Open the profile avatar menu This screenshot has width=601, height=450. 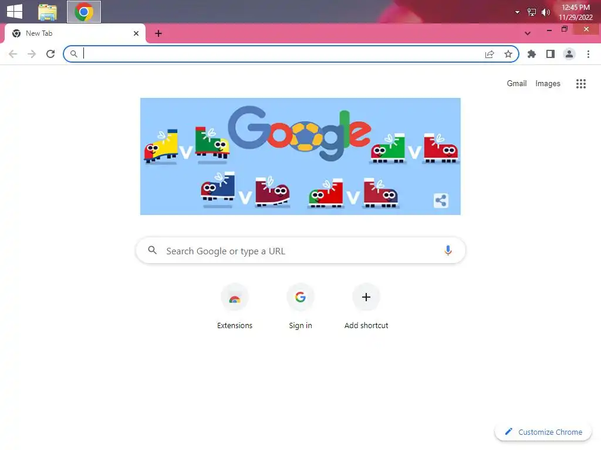point(569,54)
